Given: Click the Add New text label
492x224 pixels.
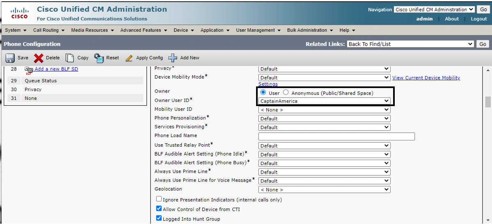Looking at the screenshot, I should click(x=190, y=58).
